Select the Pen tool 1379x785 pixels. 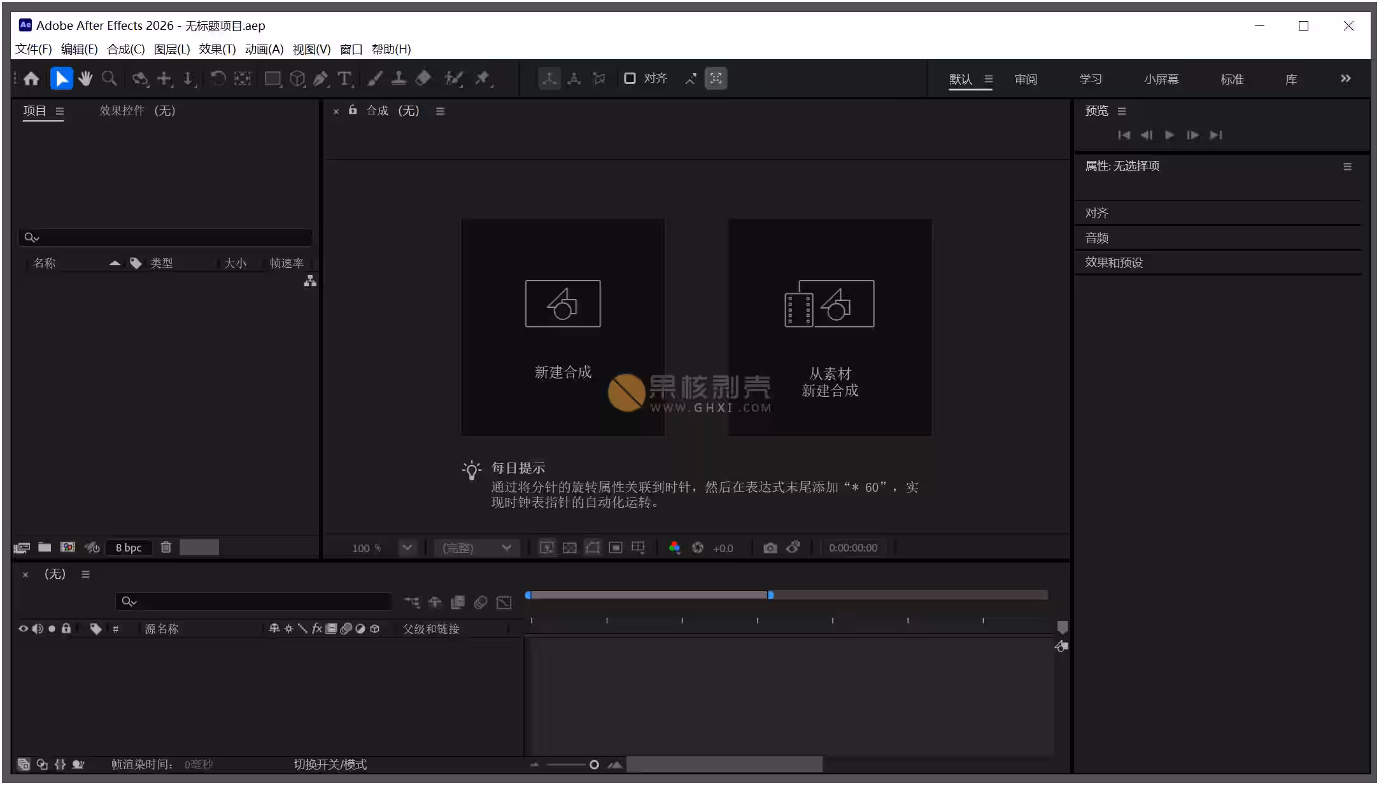click(x=321, y=79)
